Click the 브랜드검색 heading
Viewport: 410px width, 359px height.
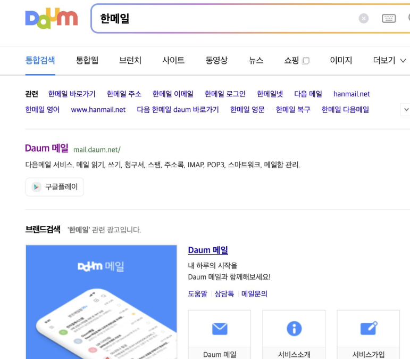click(43, 230)
